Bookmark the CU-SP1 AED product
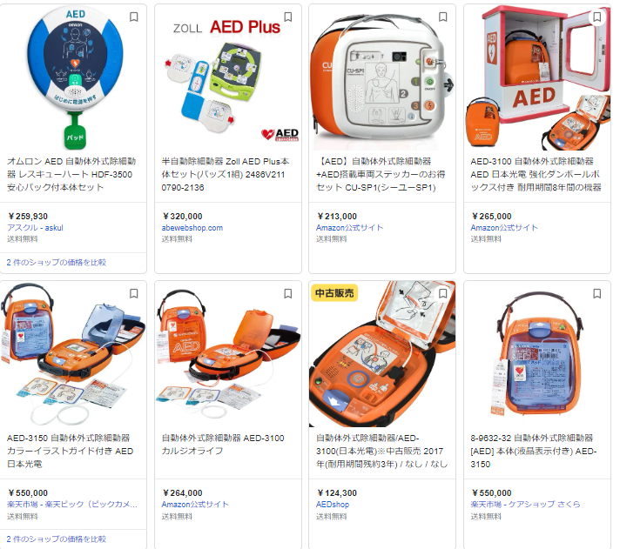 coord(443,17)
